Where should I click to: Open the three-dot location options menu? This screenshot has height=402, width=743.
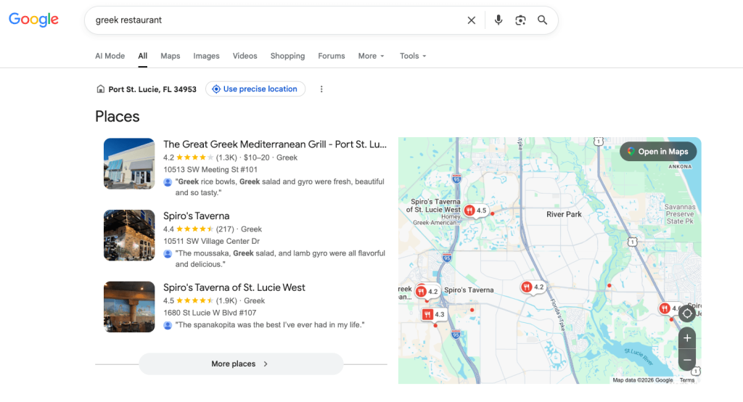click(321, 89)
